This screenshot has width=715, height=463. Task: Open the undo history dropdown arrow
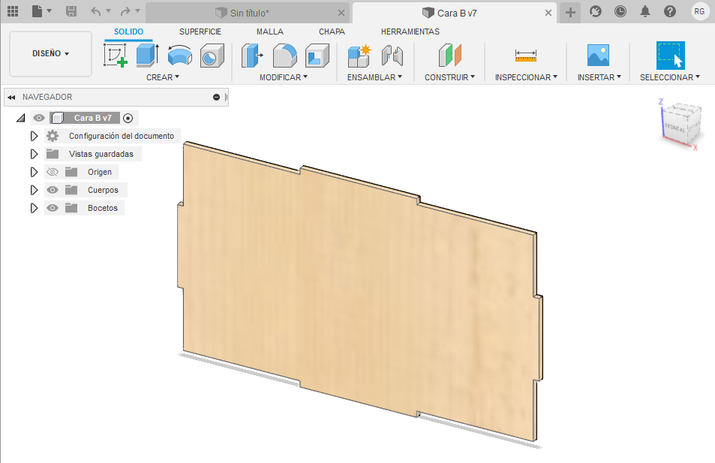click(x=109, y=11)
